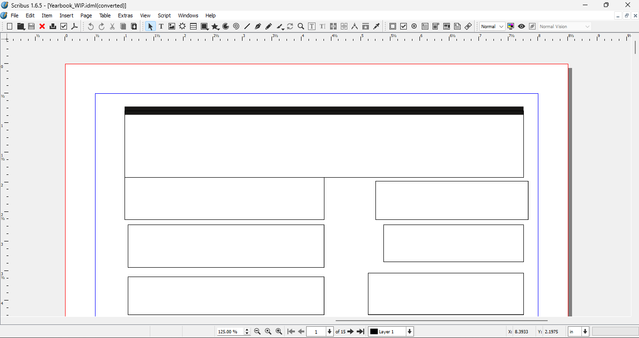Image resolution: width=639 pixels, height=338 pixels.
Task: Select the Calligraphic Line tool
Action: [280, 27]
